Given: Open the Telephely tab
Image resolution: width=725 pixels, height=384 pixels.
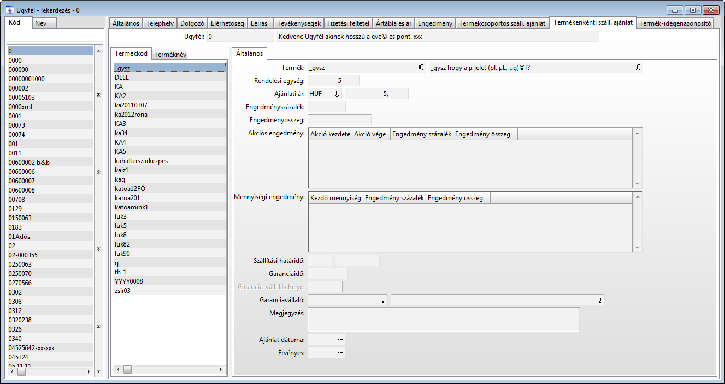Looking at the screenshot, I should coord(160,23).
